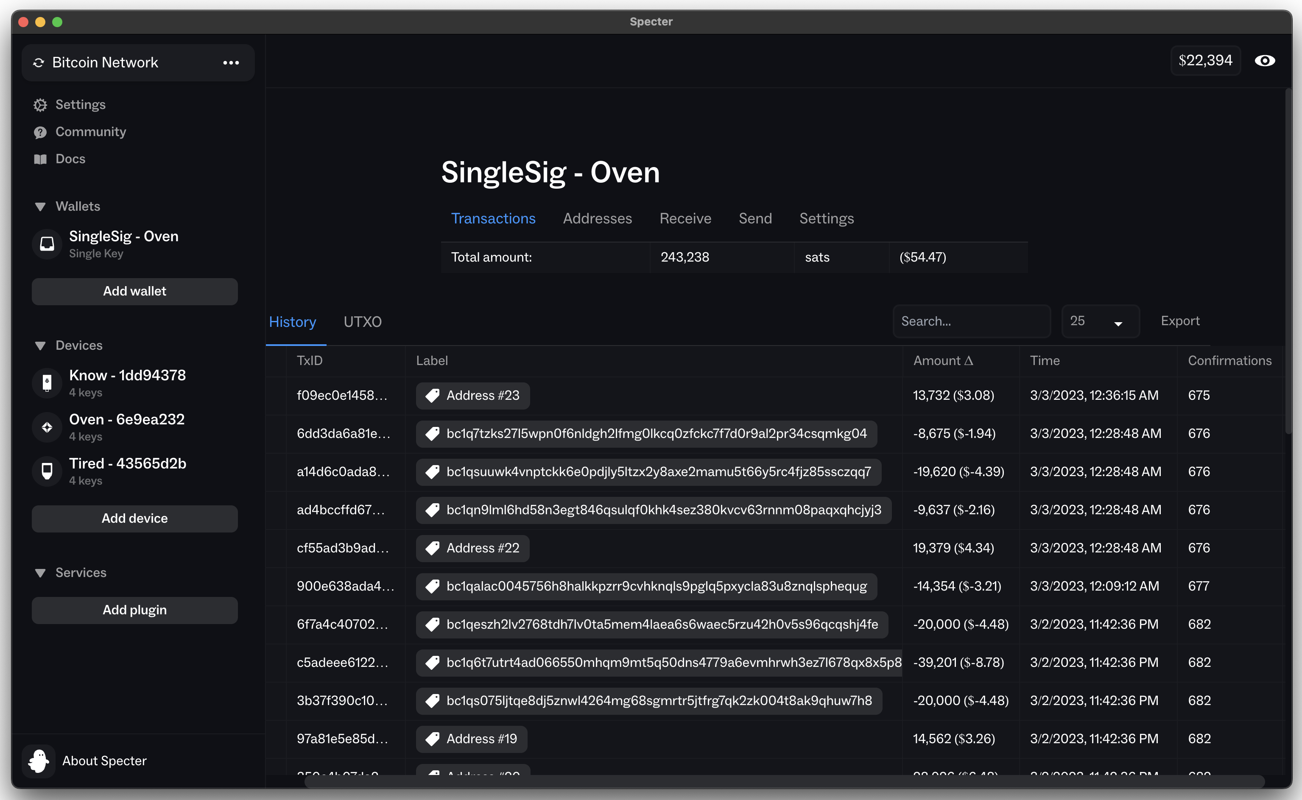This screenshot has height=800, width=1302.
Task: Click tag icon on the bc1q6t7utrt4ad label
Action: (x=433, y=663)
